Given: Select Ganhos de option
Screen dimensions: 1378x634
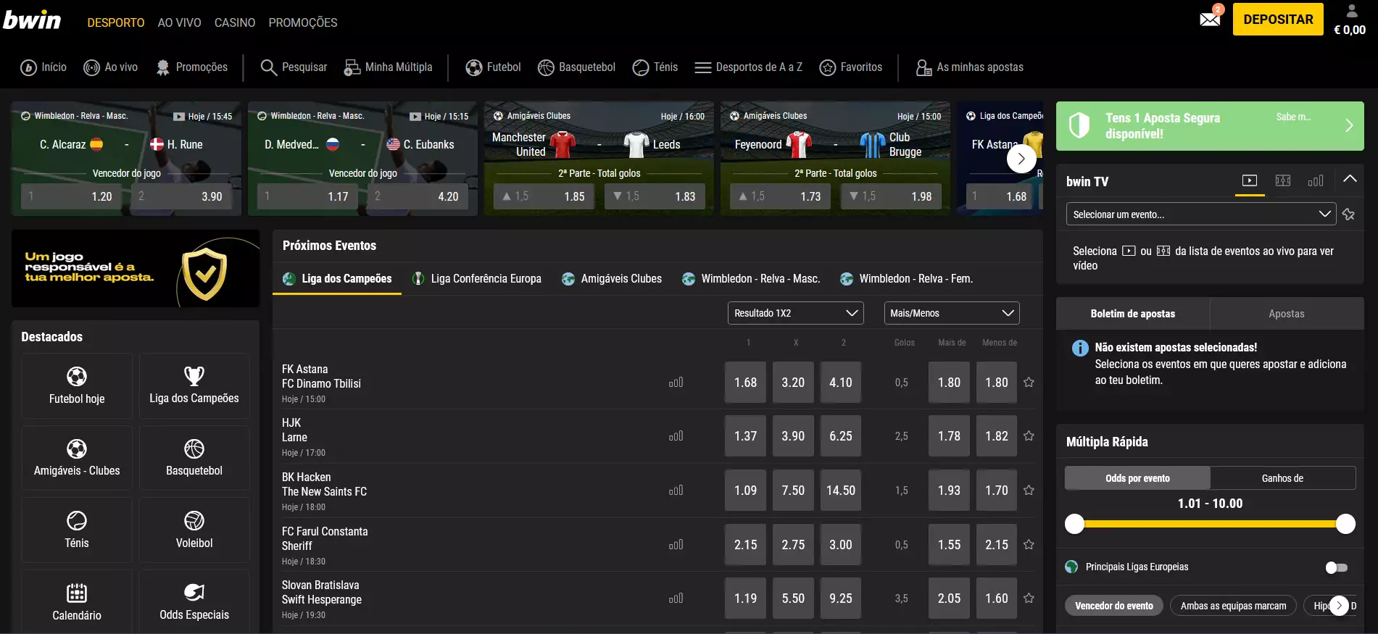Looking at the screenshot, I should 1282,478.
